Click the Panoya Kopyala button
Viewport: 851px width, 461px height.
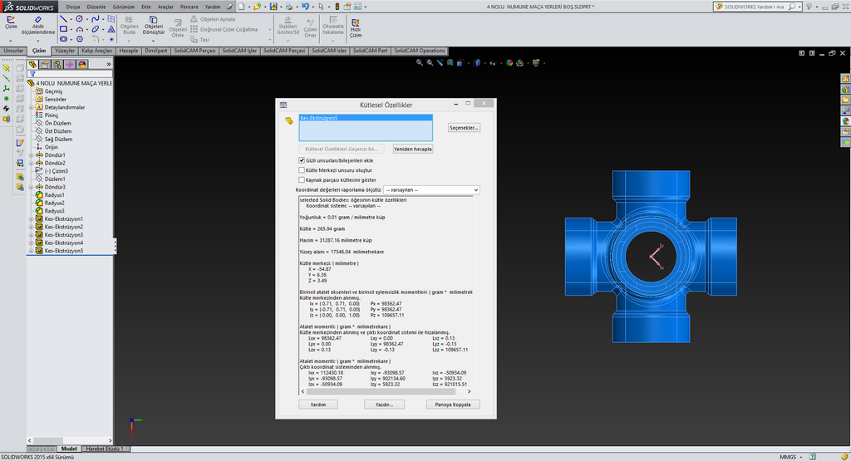coord(452,405)
